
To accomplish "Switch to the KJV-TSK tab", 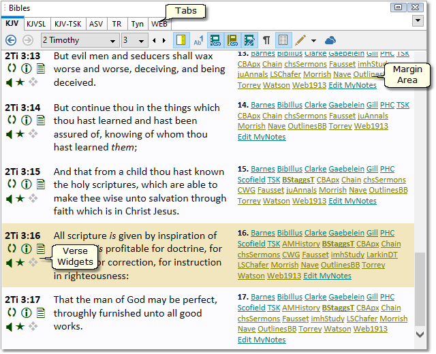I will [x=68, y=24].
